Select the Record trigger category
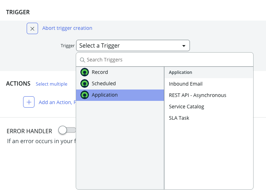This screenshot has height=195, width=266. point(100,72)
